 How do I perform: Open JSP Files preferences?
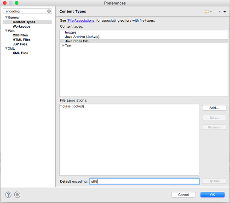coord(20,44)
